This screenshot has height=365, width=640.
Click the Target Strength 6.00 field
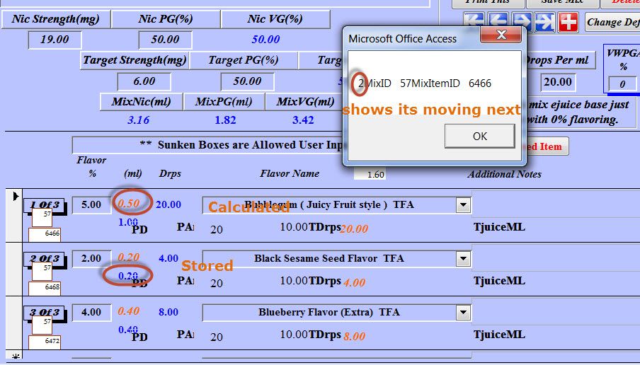pos(144,82)
